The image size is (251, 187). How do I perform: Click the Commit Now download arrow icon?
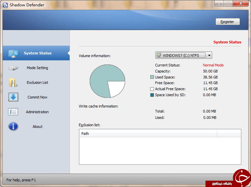(13, 97)
